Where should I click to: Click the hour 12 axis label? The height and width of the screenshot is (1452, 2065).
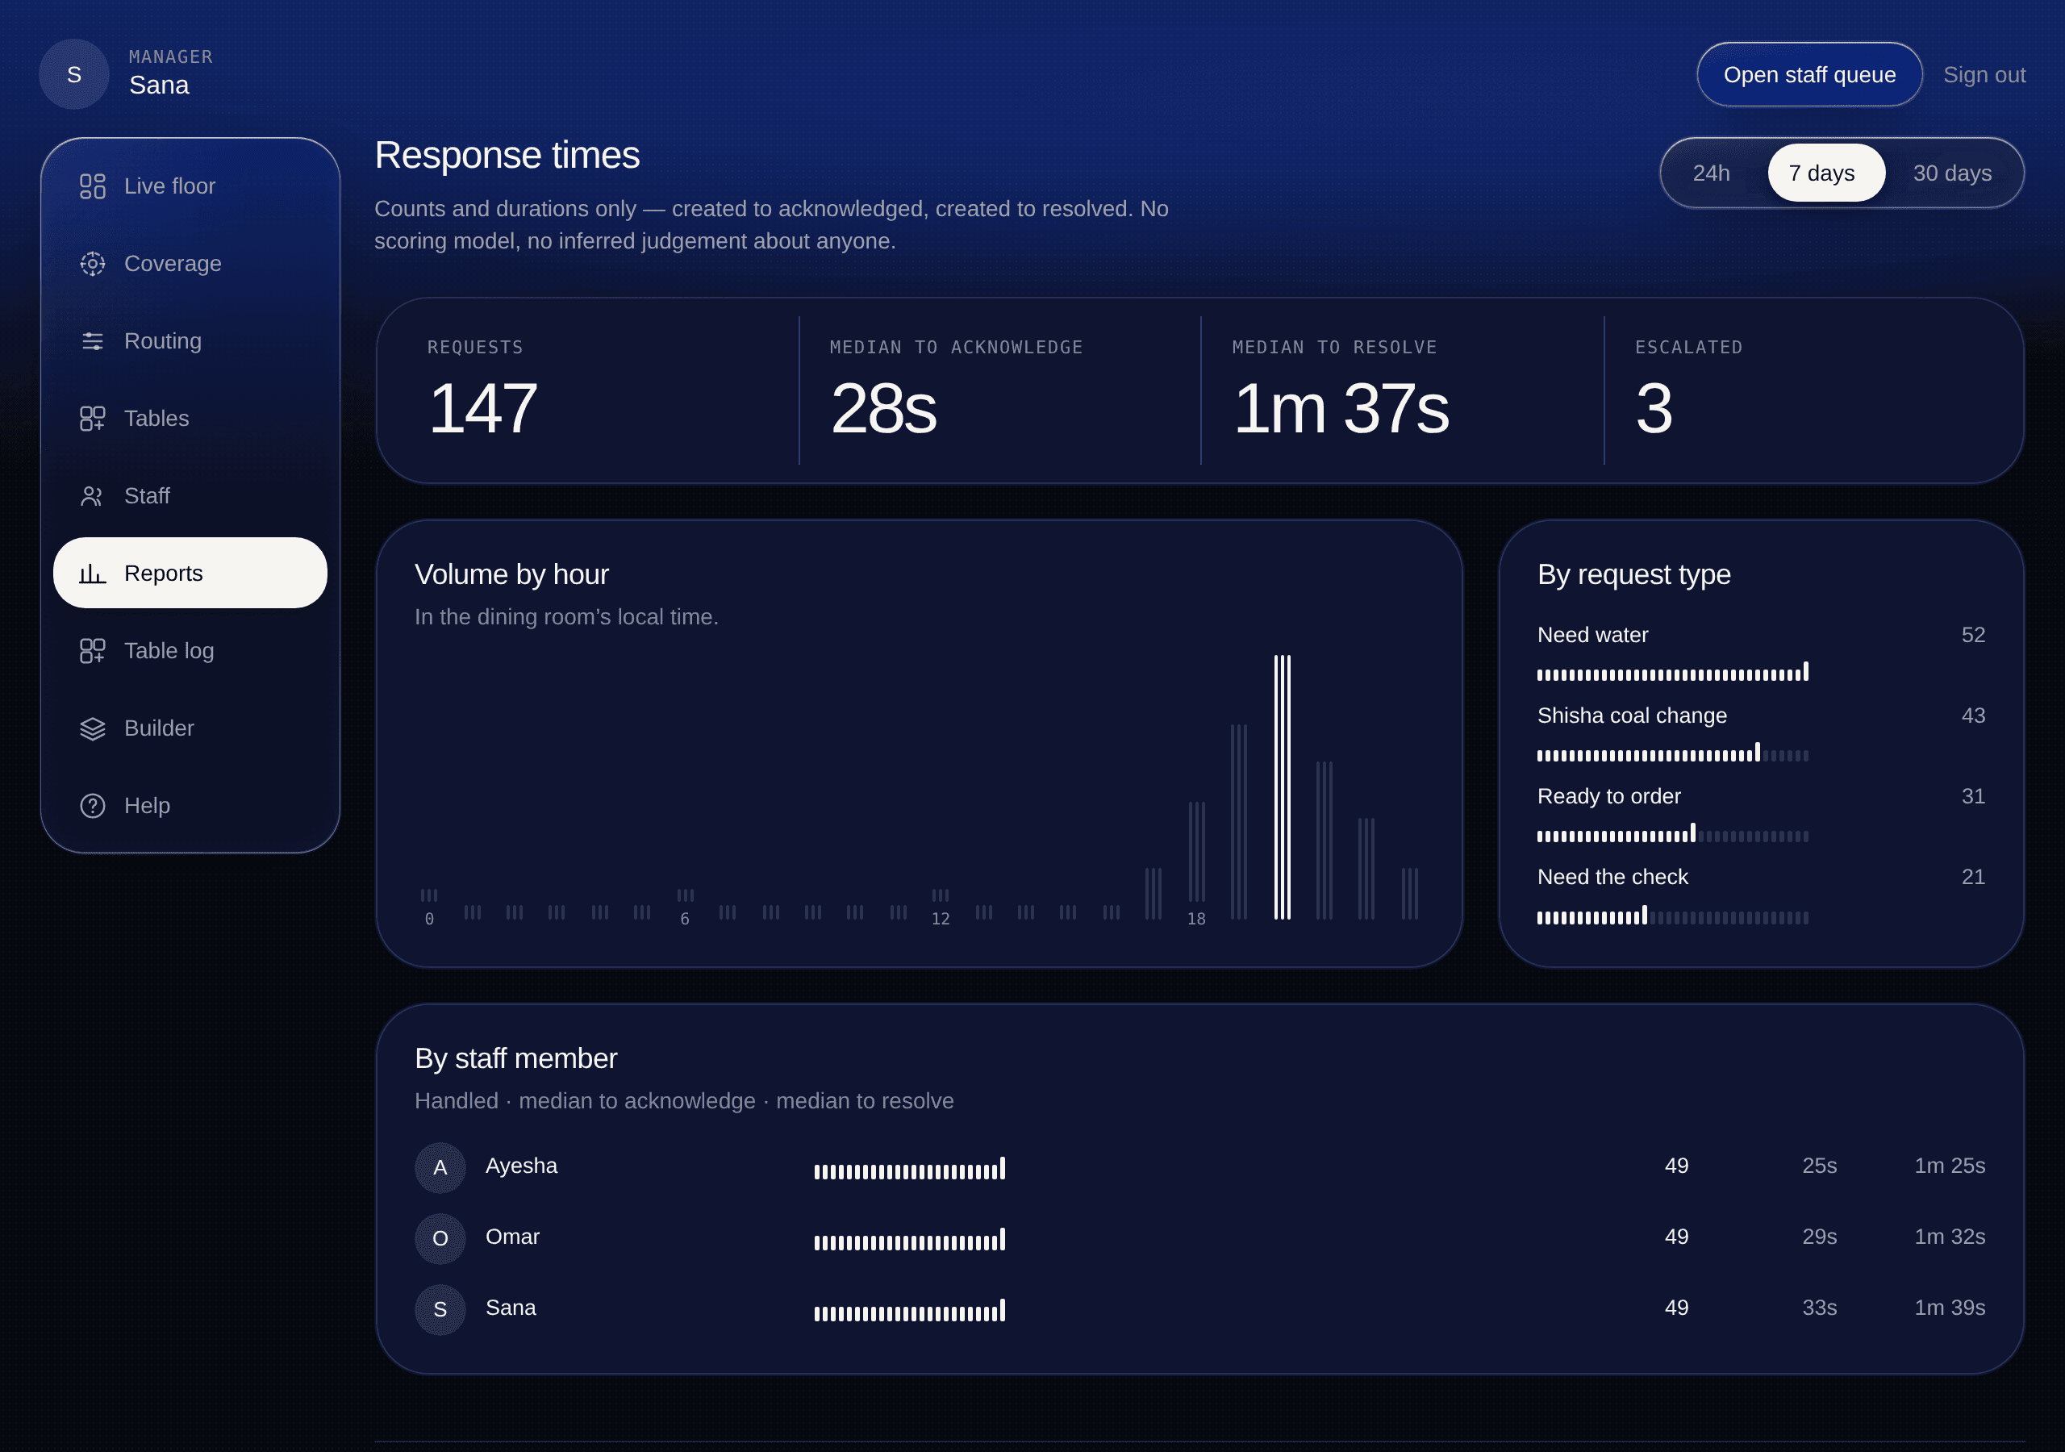tap(940, 919)
